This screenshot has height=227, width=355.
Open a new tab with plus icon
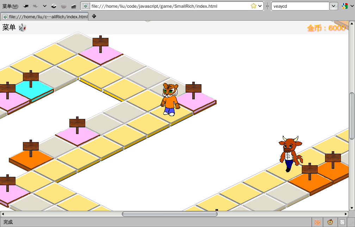click(94, 16)
